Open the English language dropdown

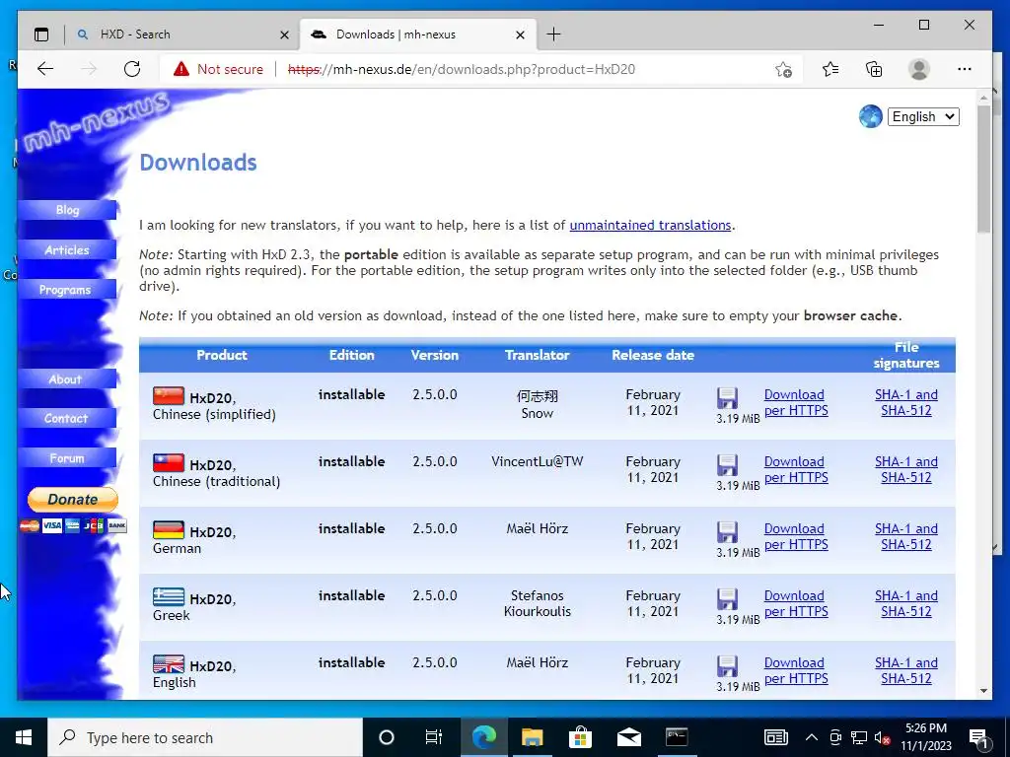(x=923, y=116)
